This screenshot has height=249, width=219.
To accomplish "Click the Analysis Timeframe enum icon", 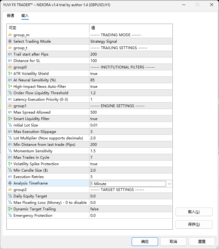I will point(10,183).
